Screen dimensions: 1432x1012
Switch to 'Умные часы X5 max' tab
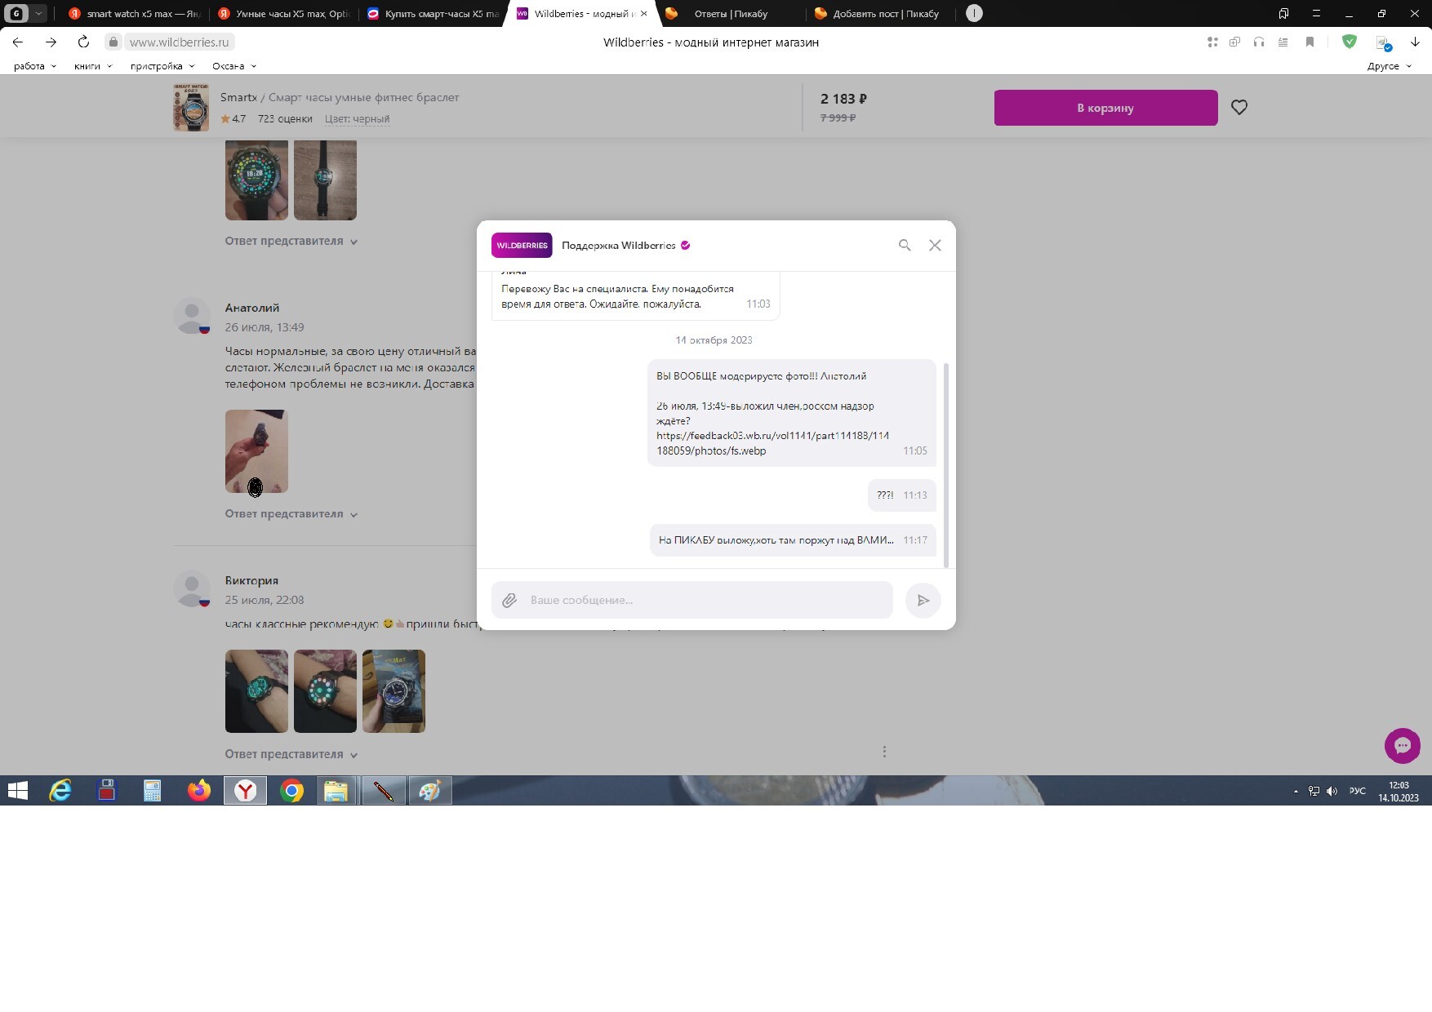(284, 13)
